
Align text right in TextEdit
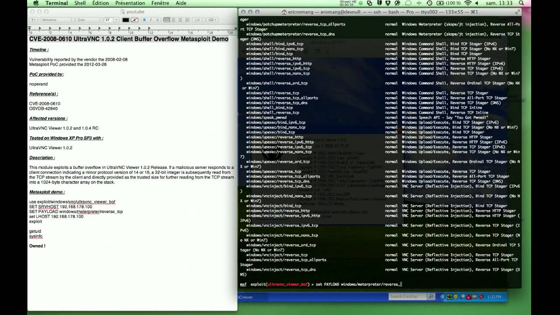(180, 20)
